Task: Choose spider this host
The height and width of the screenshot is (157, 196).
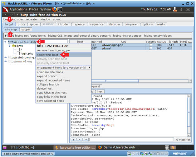Action: 64,55
